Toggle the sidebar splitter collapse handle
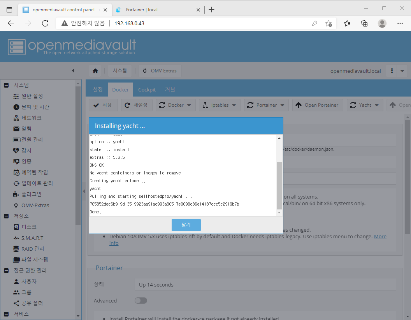This screenshot has width=411, height=320. tap(84, 191)
